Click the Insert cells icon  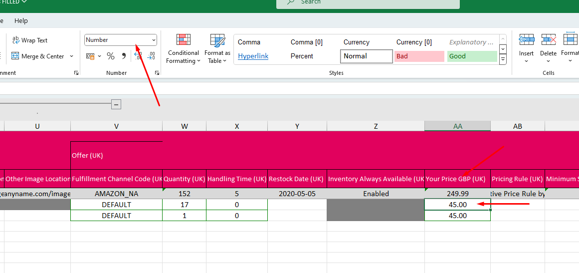526,39
